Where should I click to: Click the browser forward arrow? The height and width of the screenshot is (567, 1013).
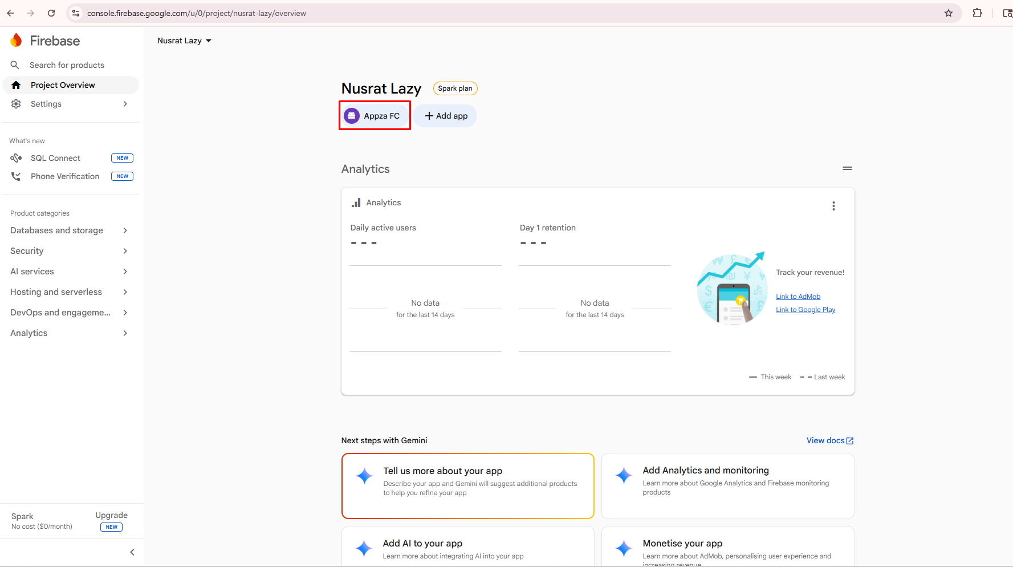[31, 13]
